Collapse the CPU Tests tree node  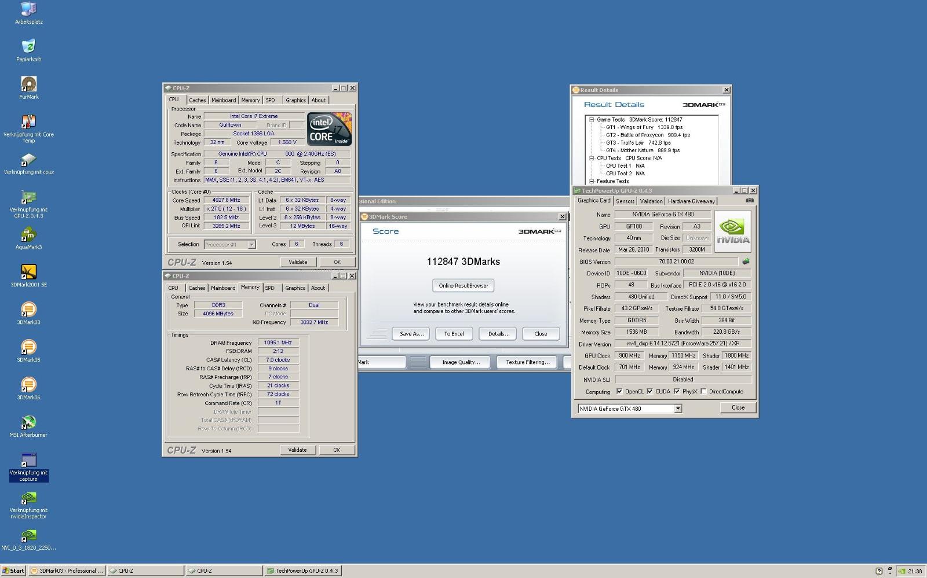tap(592, 158)
